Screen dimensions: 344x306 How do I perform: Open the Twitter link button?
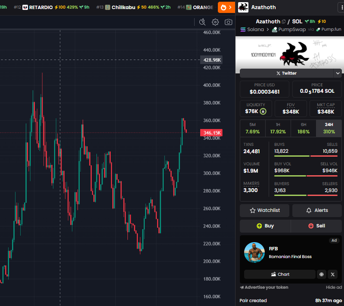coord(286,73)
